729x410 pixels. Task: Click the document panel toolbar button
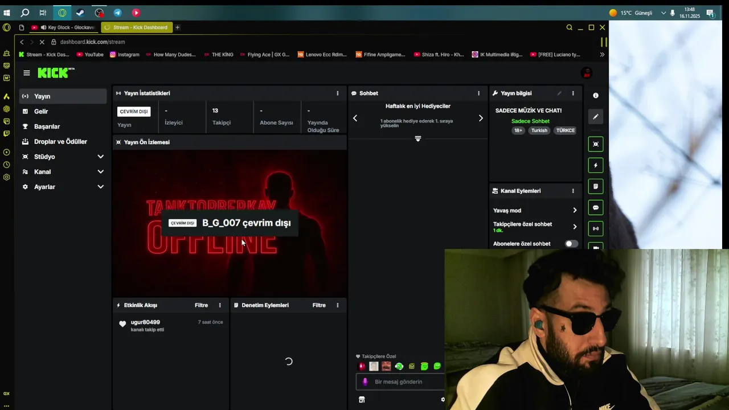tap(596, 186)
